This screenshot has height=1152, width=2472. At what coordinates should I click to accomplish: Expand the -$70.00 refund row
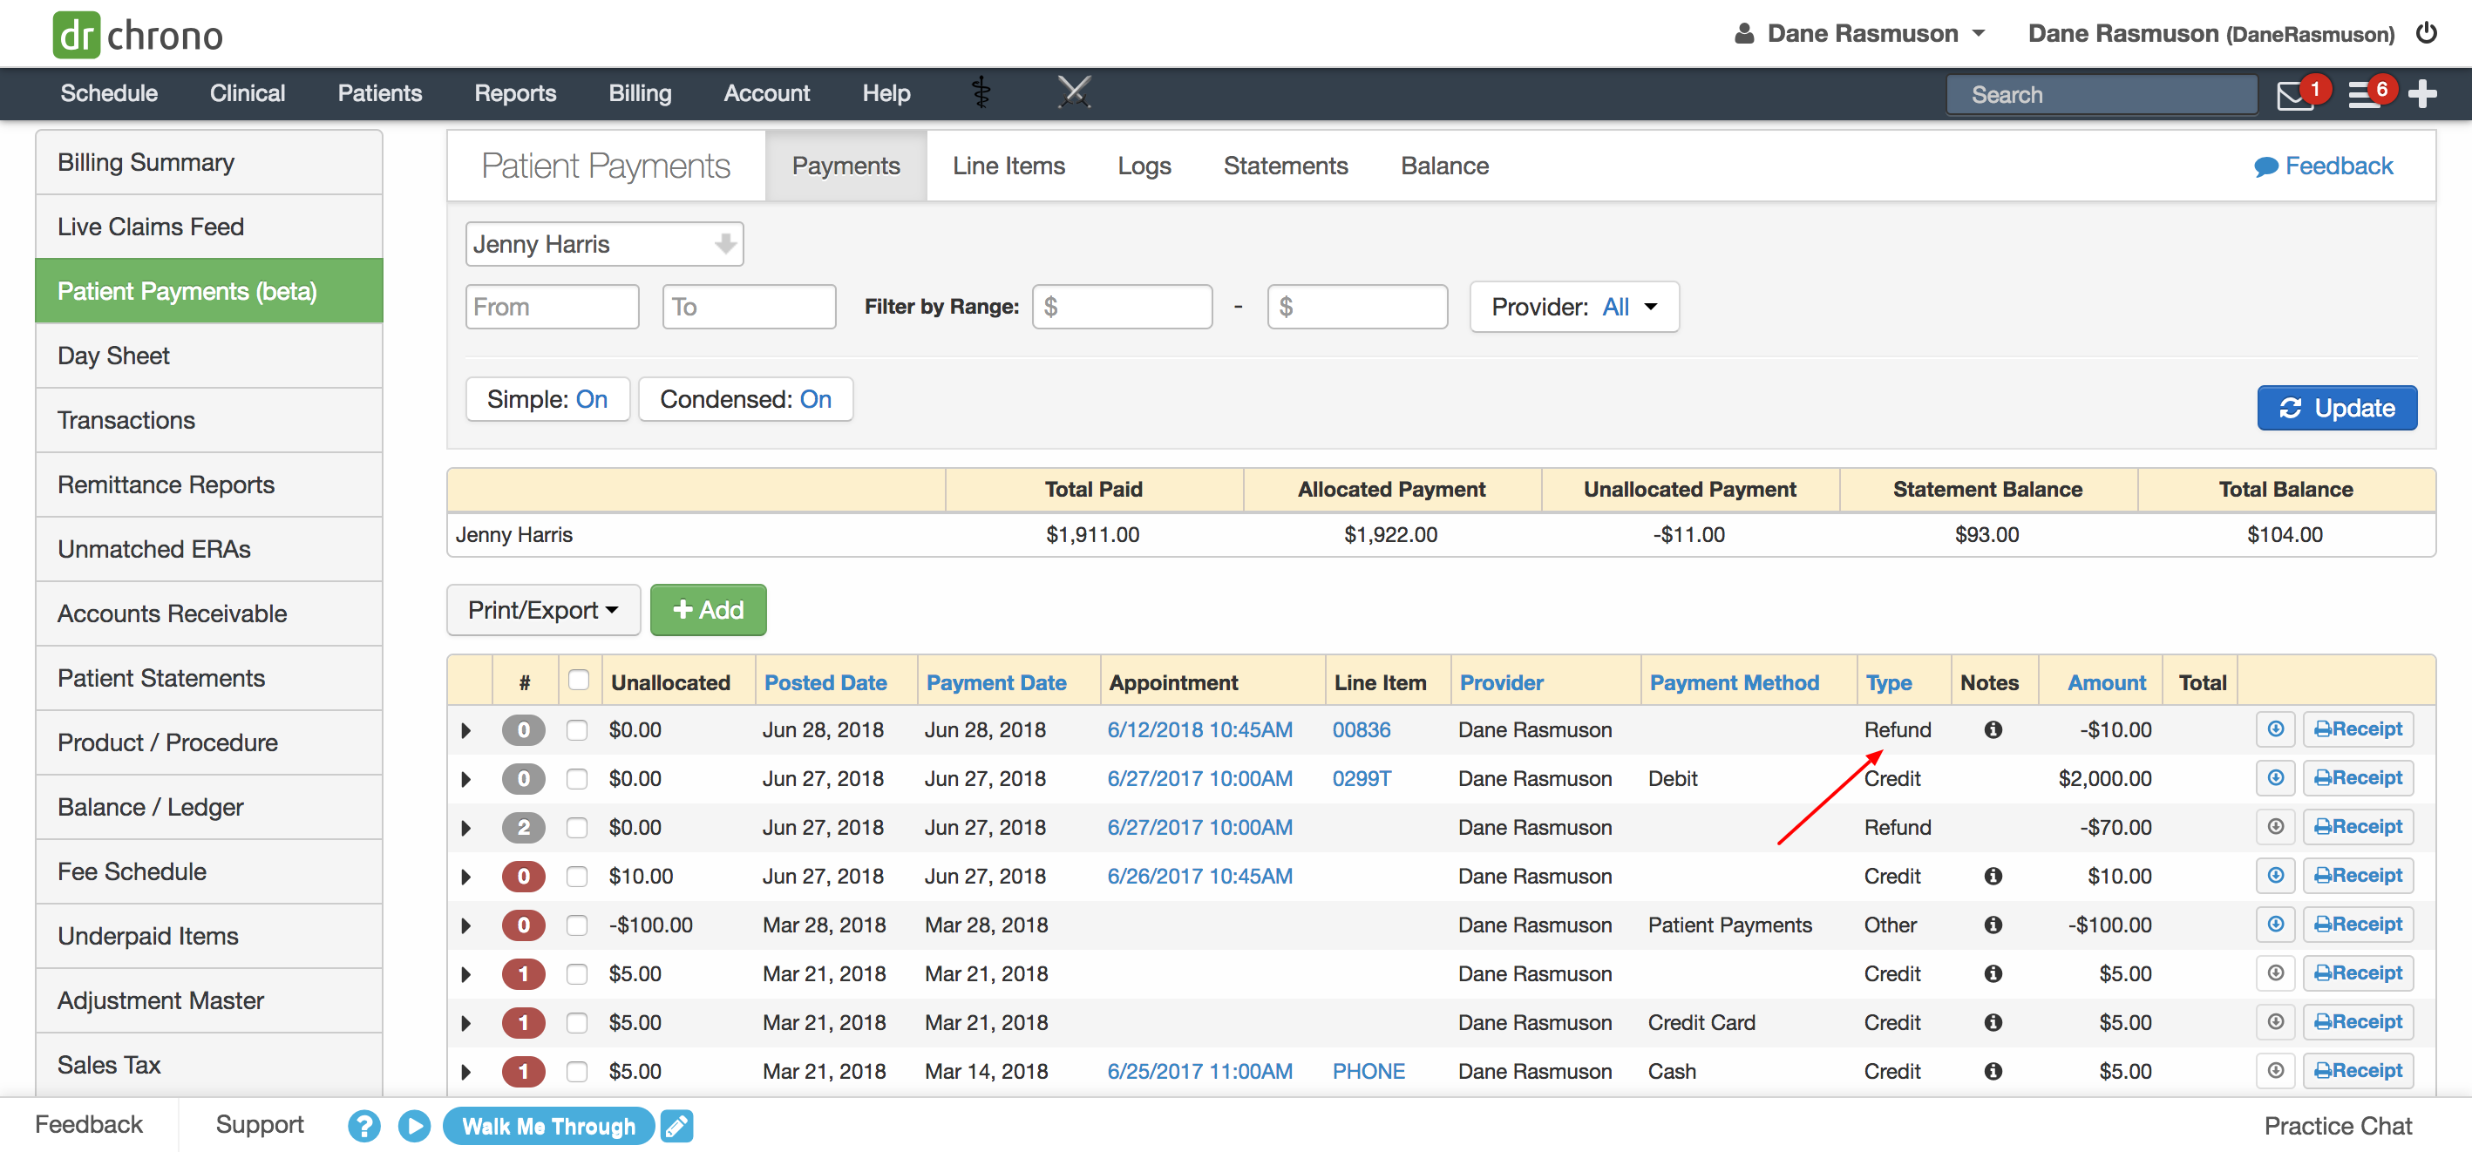pyautogui.click(x=466, y=829)
